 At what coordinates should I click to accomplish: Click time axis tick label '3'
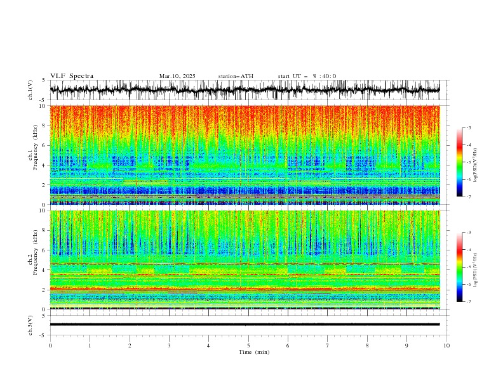169,346
